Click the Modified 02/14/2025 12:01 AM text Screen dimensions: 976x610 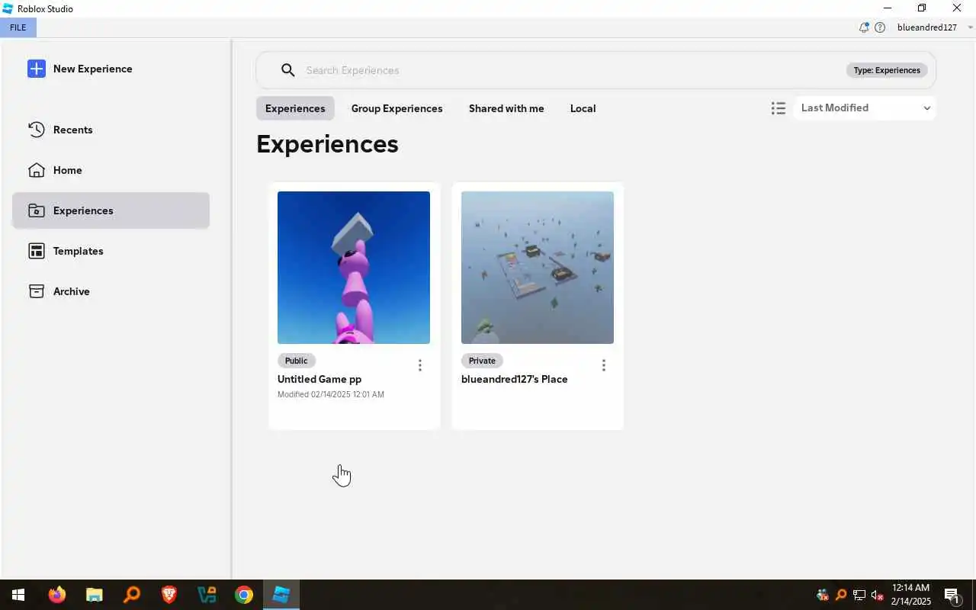[331, 394]
